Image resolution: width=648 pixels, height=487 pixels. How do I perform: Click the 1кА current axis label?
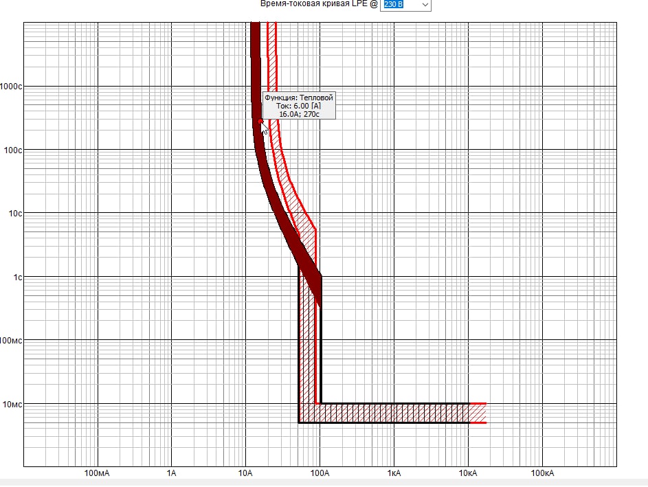[x=394, y=473]
